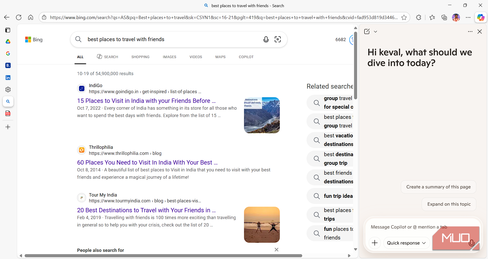This screenshot has height=259, width=488.
Task: Open the Extensions puzzle icon
Action: (x=419, y=17)
